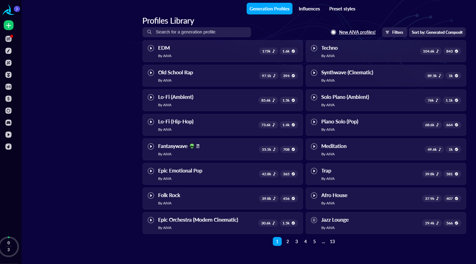Play the Lo-Fi (Hip-Hop) preview
The width and height of the screenshot is (476, 264).
(x=151, y=122)
